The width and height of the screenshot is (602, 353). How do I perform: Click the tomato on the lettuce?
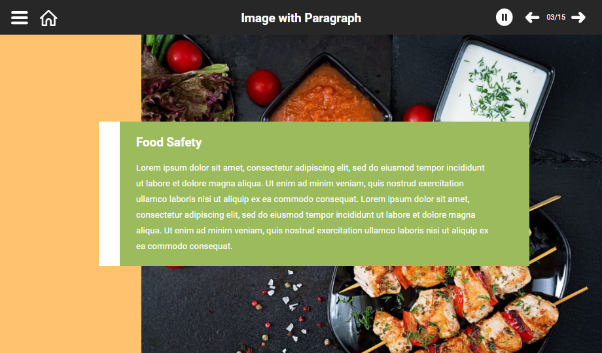tap(185, 56)
